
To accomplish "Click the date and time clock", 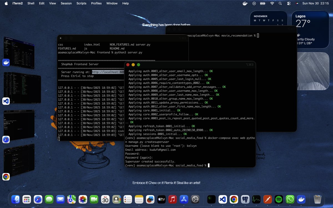I will [x=316, y=3].
